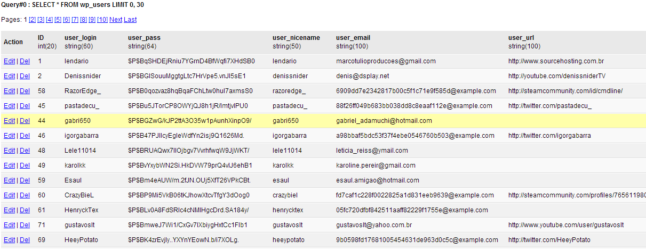This screenshot has width=646, height=249.
Task: Jump to page 10 of results
Action: tap(102, 20)
